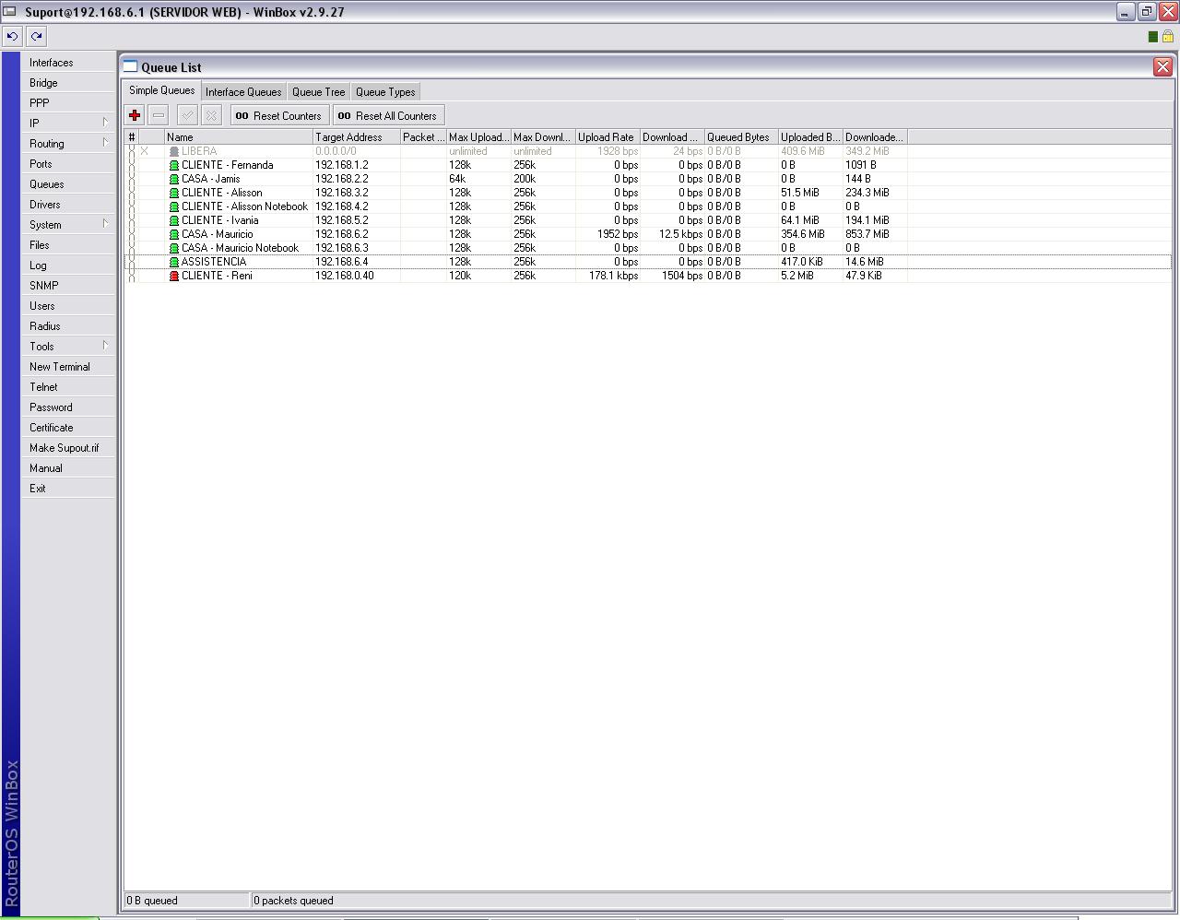Image resolution: width=1180 pixels, height=920 pixels.
Task: Open the Telnet menu item
Action: click(x=69, y=387)
